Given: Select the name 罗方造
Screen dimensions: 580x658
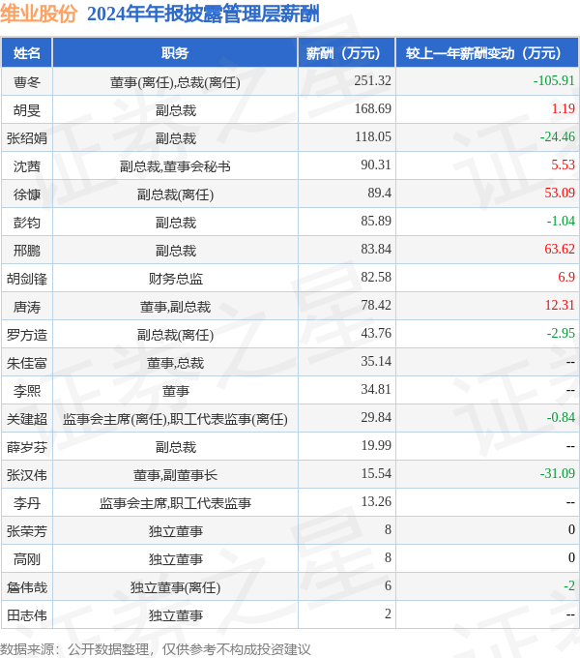Looking at the screenshot, I should click(x=27, y=336).
